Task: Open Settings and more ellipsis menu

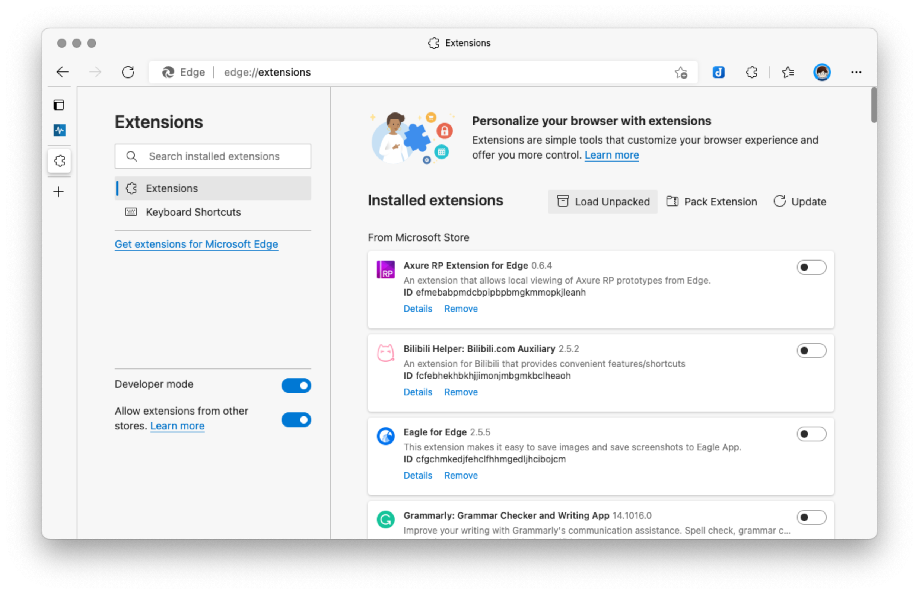Action: 856,72
